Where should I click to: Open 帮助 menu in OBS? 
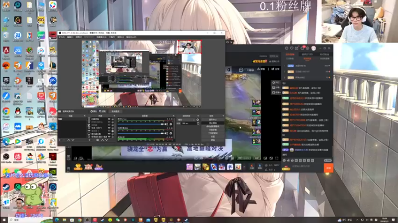point(120,37)
